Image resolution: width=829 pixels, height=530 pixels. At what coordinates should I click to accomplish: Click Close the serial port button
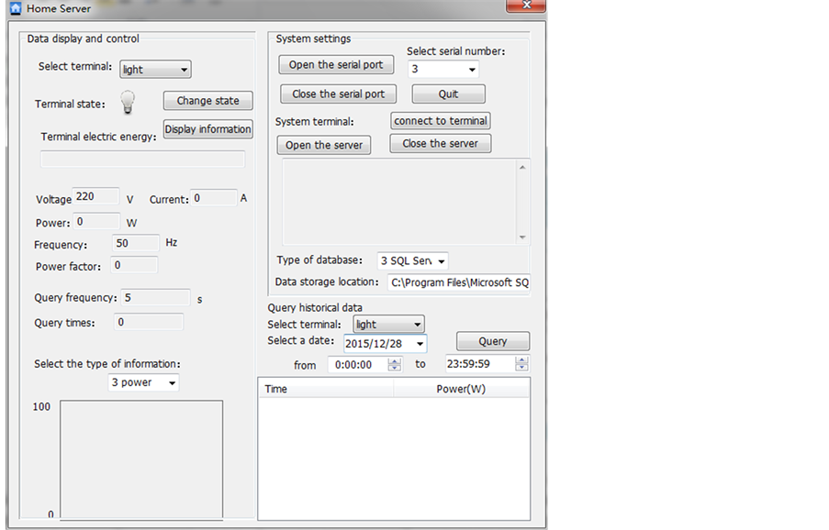338,94
